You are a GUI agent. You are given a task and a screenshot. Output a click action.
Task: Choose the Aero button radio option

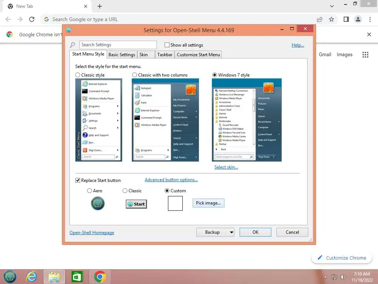pyautogui.click(x=89, y=191)
